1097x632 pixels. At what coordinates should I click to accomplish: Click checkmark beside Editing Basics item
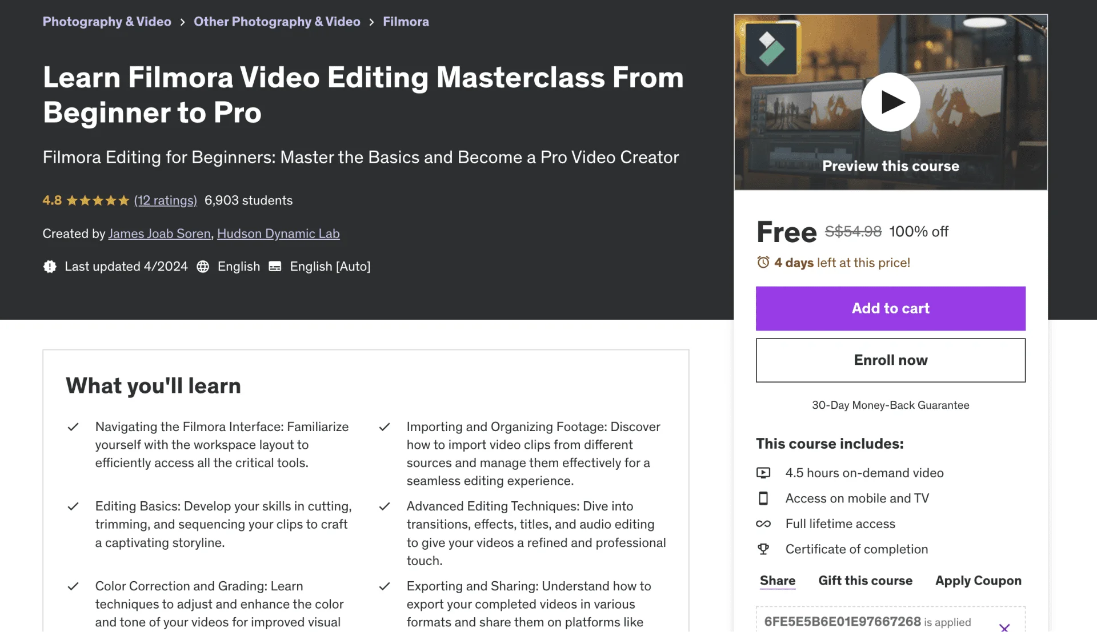click(73, 506)
